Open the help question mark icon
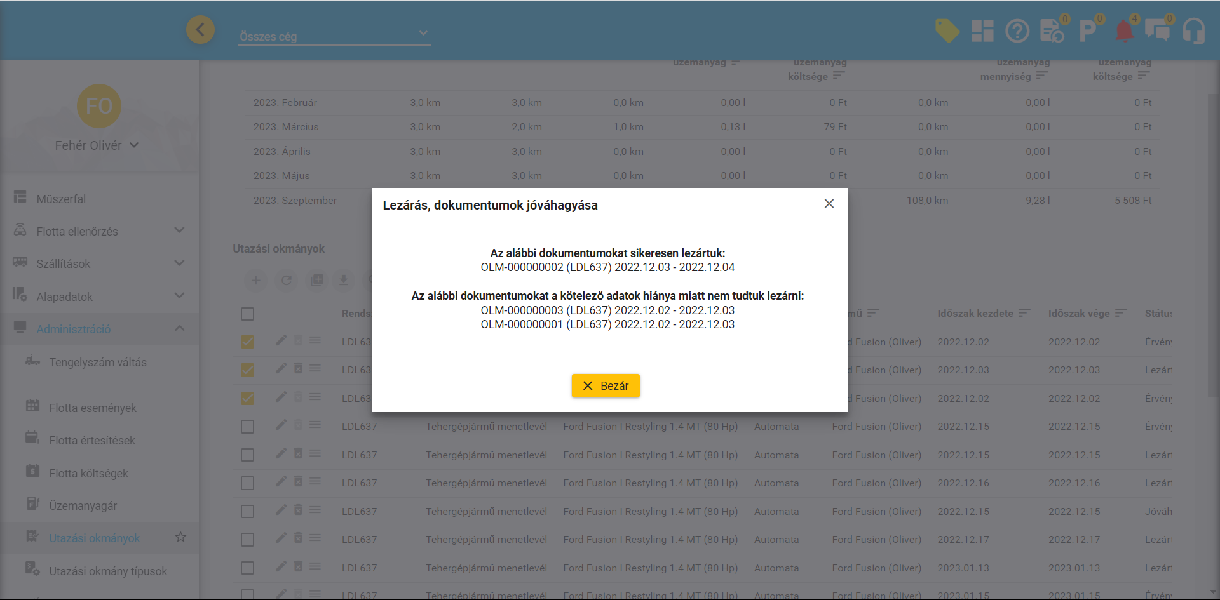The image size is (1220, 600). click(1017, 30)
